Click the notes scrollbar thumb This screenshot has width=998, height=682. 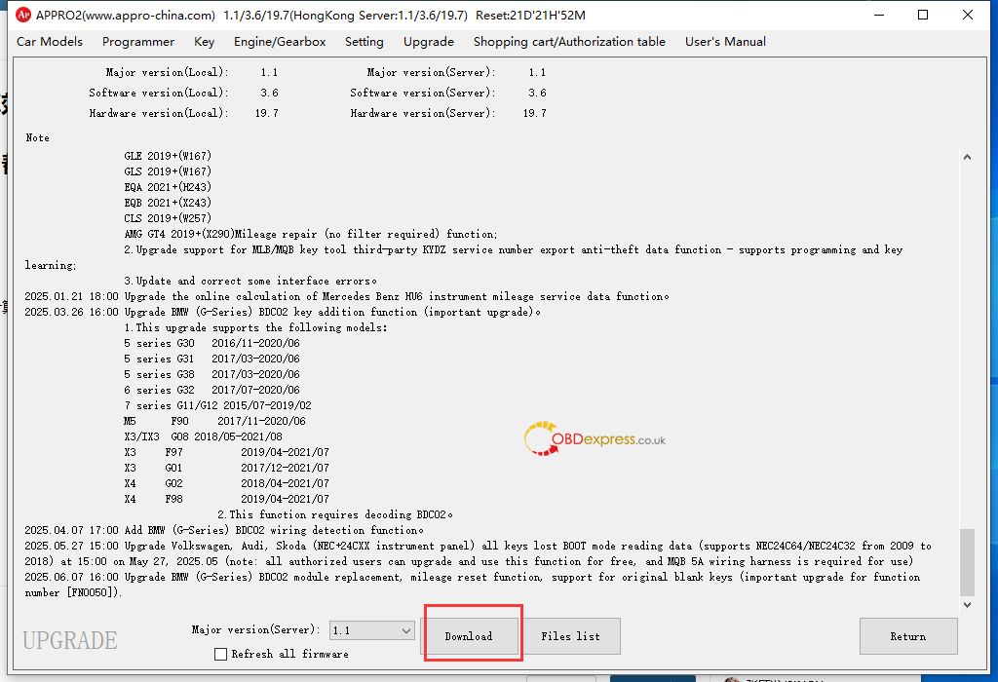[x=967, y=562]
